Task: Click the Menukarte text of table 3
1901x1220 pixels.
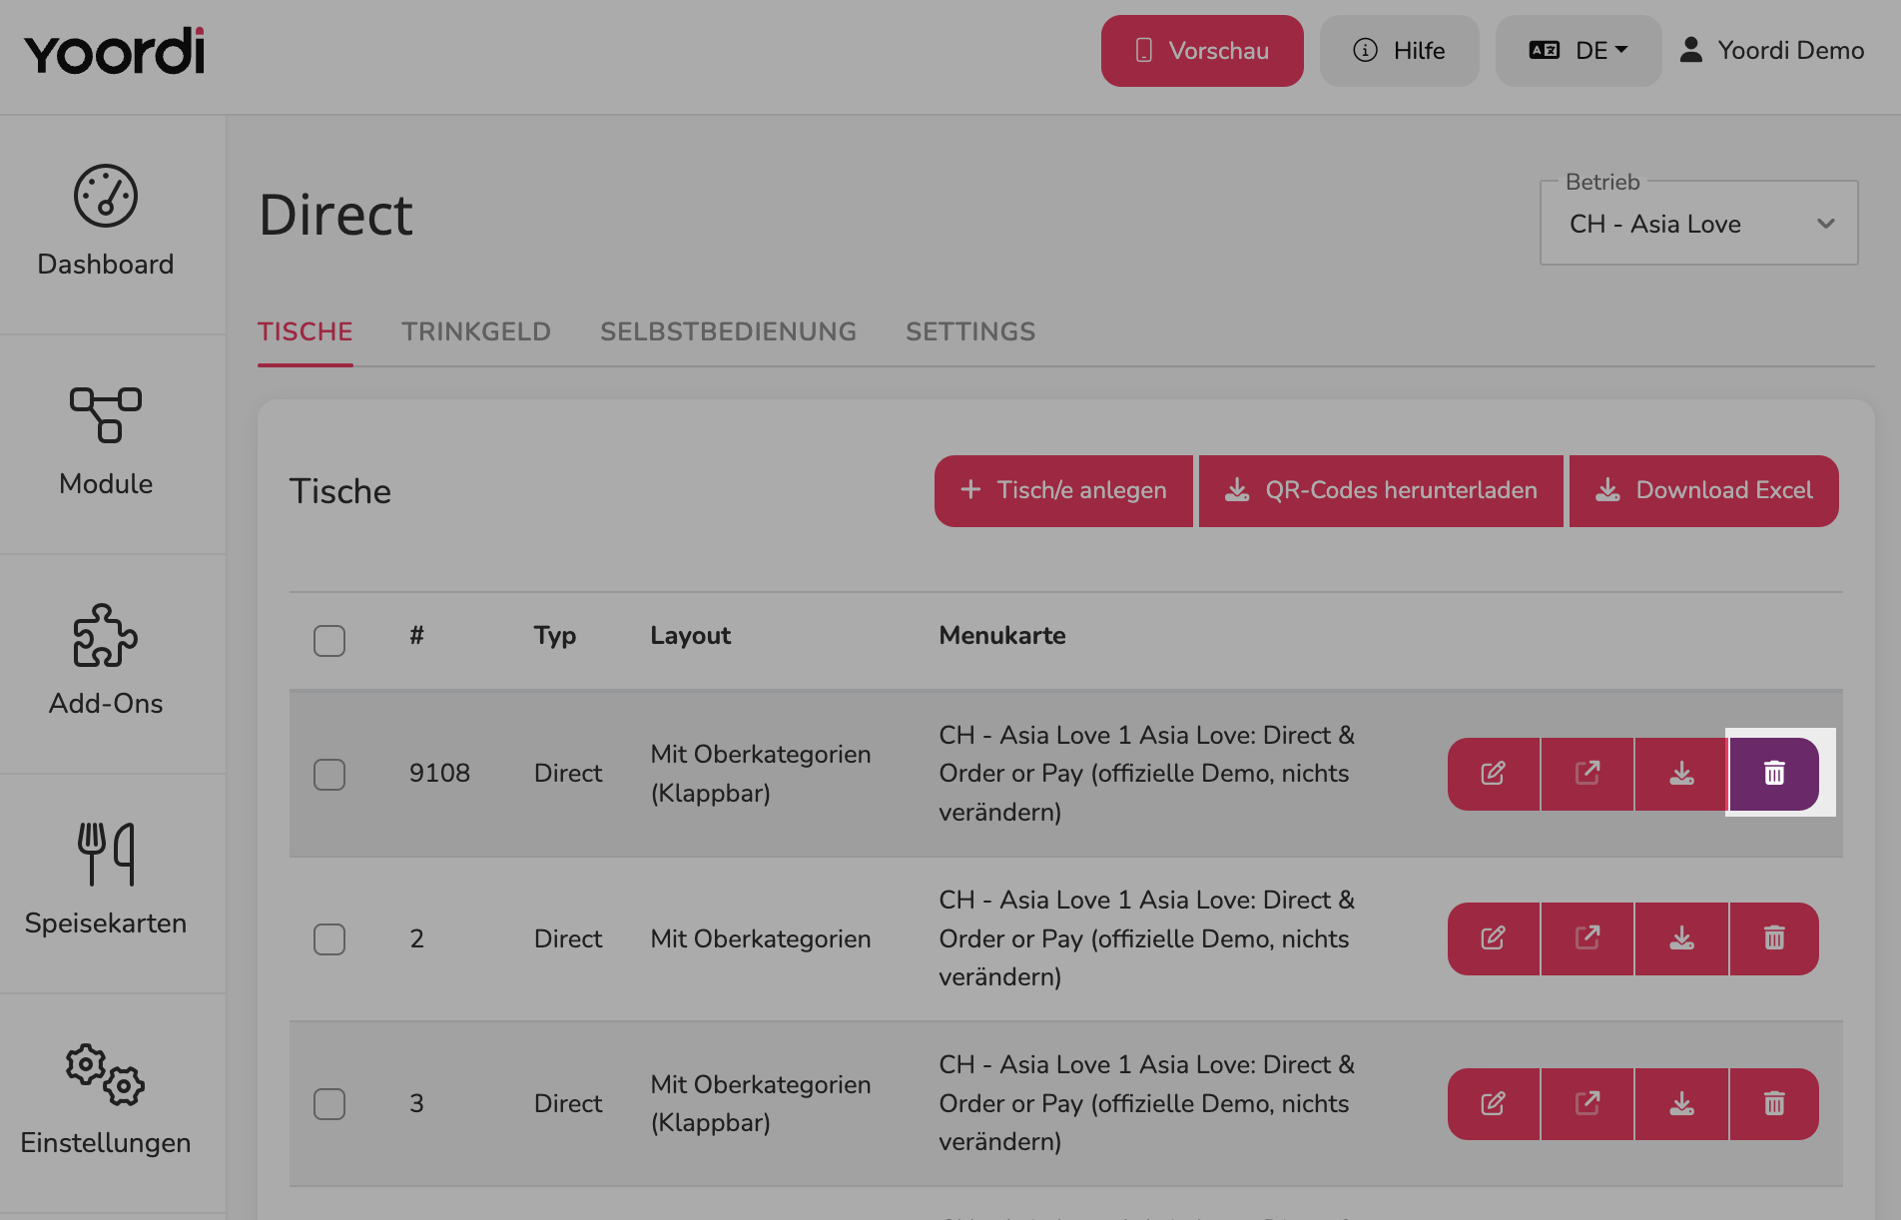Action: click(1147, 1104)
